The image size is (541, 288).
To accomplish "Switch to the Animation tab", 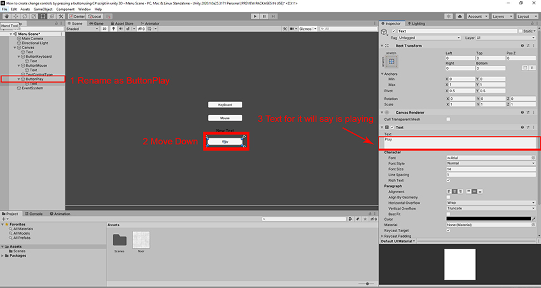I will click(x=60, y=214).
